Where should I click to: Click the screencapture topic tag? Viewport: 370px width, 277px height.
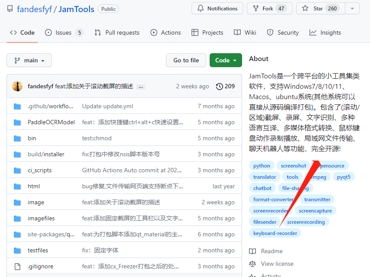[x=315, y=211]
